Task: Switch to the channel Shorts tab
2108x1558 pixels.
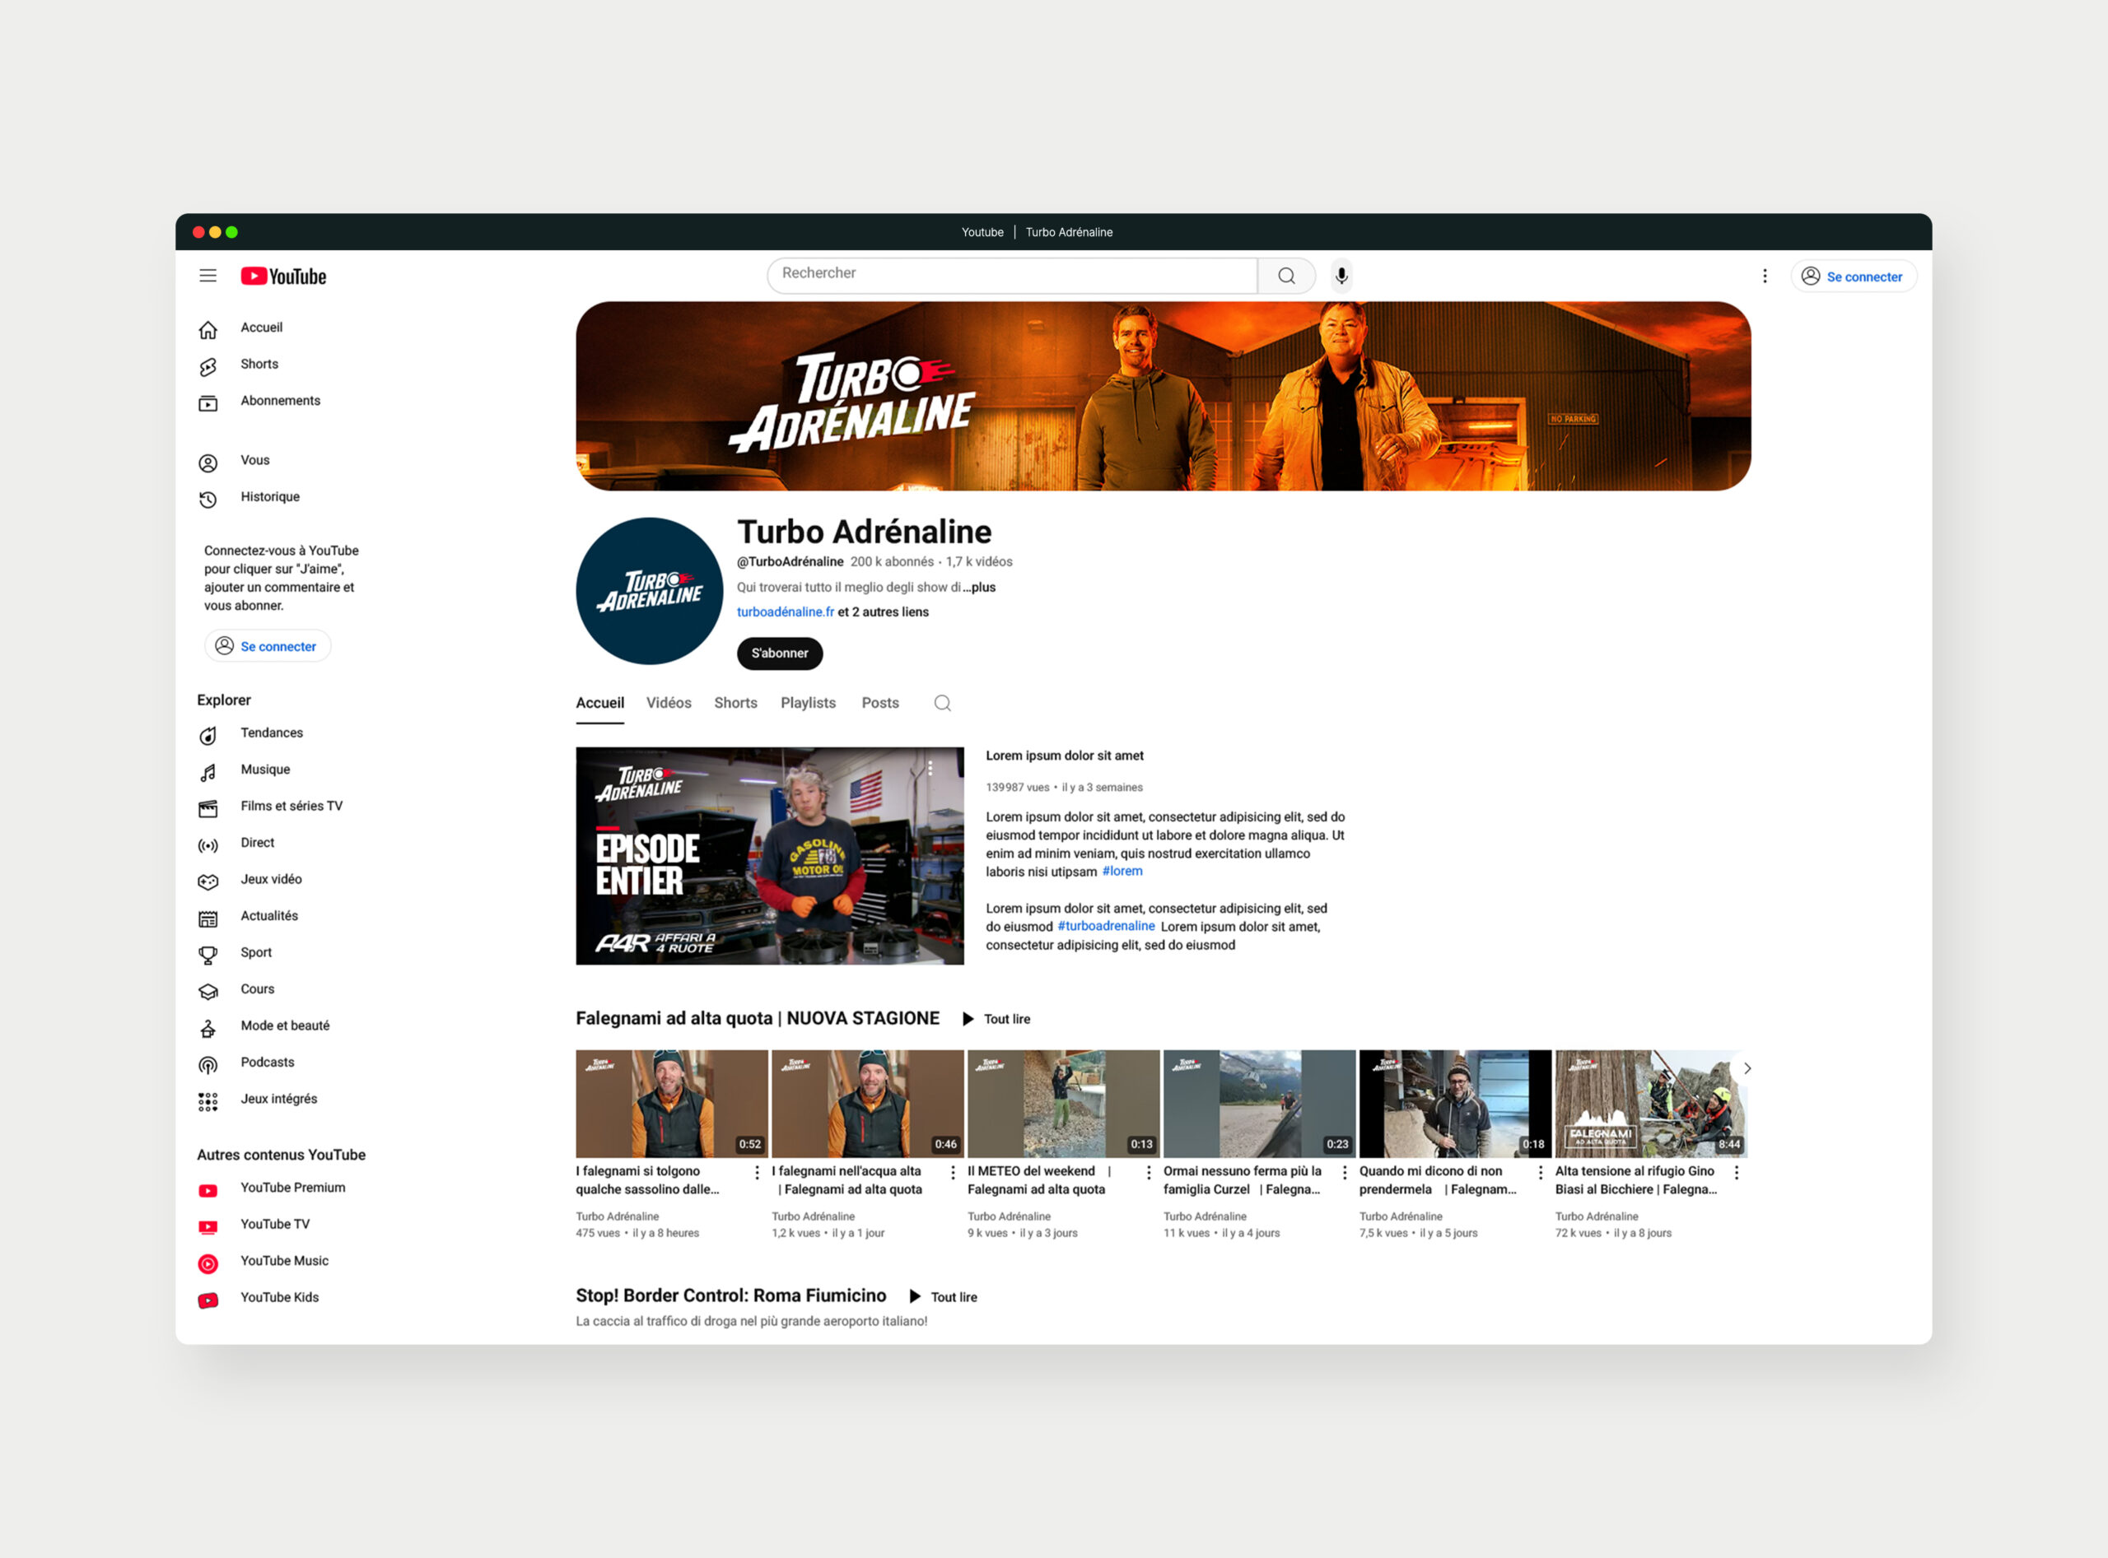Action: click(736, 704)
